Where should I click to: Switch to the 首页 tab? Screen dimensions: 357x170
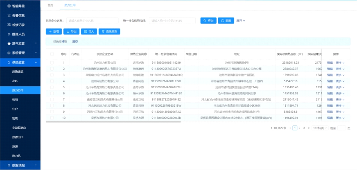[x=50, y=5]
